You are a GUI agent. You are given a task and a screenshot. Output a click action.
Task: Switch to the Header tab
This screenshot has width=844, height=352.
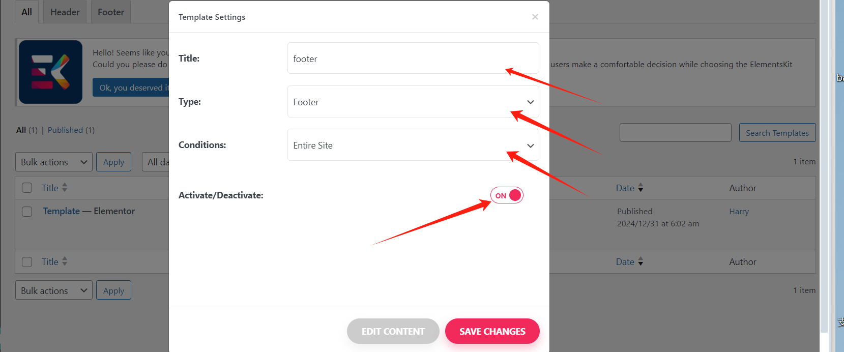coord(65,12)
